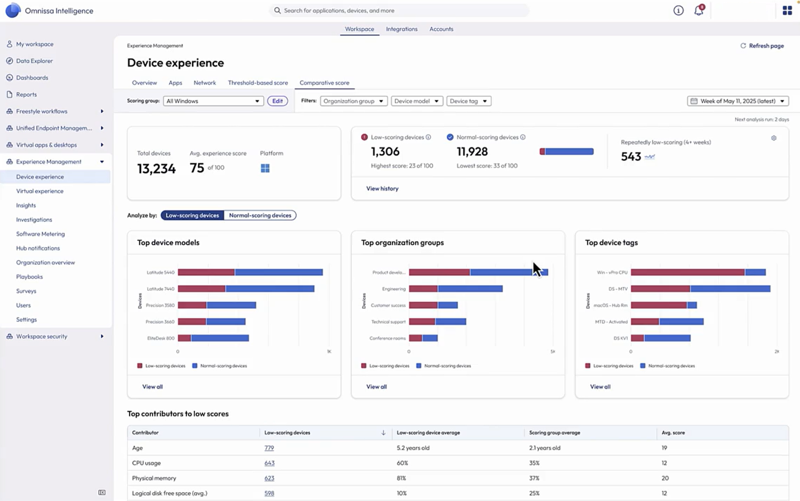Screen dimensions: 800x501
Task: Open the repeatedly low-scoring settings gear
Action: 774,138
